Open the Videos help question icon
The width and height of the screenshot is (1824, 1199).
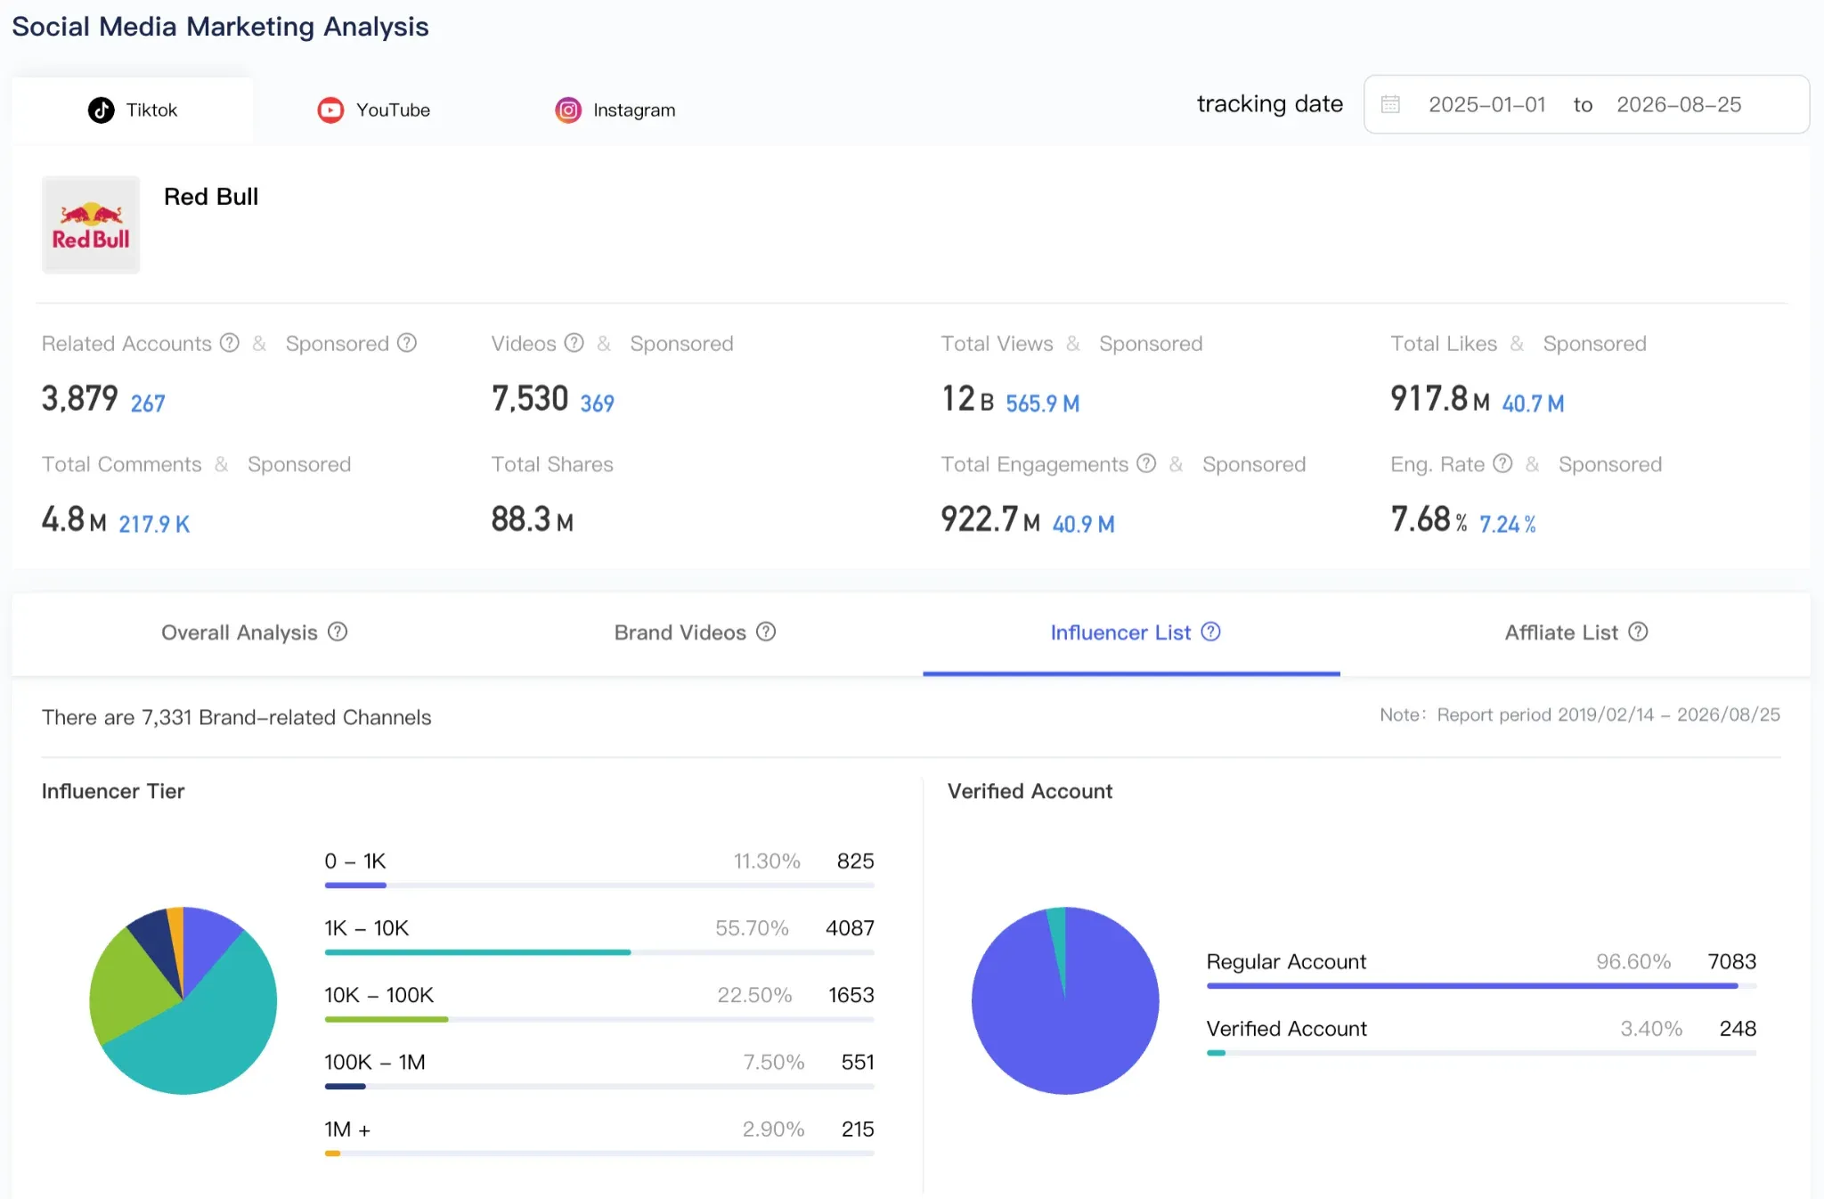click(x=574, y=343)
